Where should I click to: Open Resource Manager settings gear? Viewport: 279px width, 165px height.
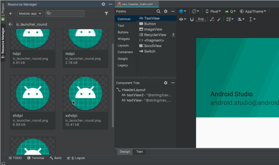coord(103,4)
